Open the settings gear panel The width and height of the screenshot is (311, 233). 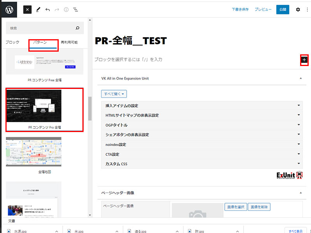[x=298, y=9]
